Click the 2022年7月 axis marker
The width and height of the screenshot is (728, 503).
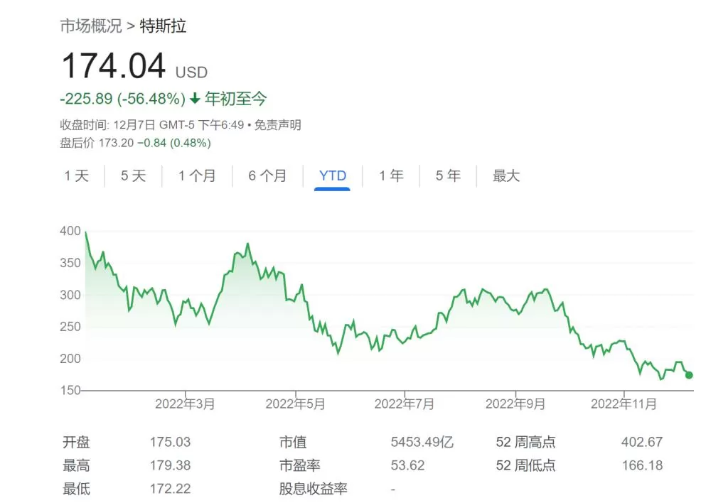[x=405, y=404]
